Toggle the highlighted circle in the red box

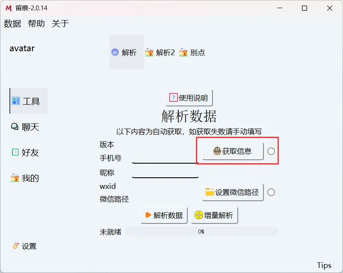(270, 150)
